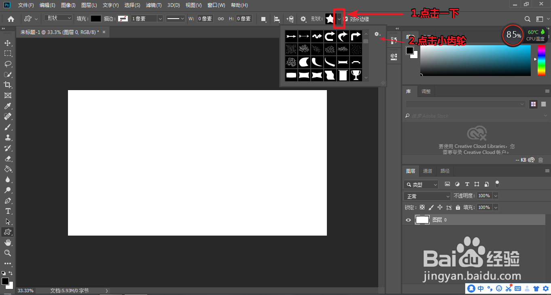
Task: Open shape tool gear options in options bar
Action: click(x=303, y=19)
